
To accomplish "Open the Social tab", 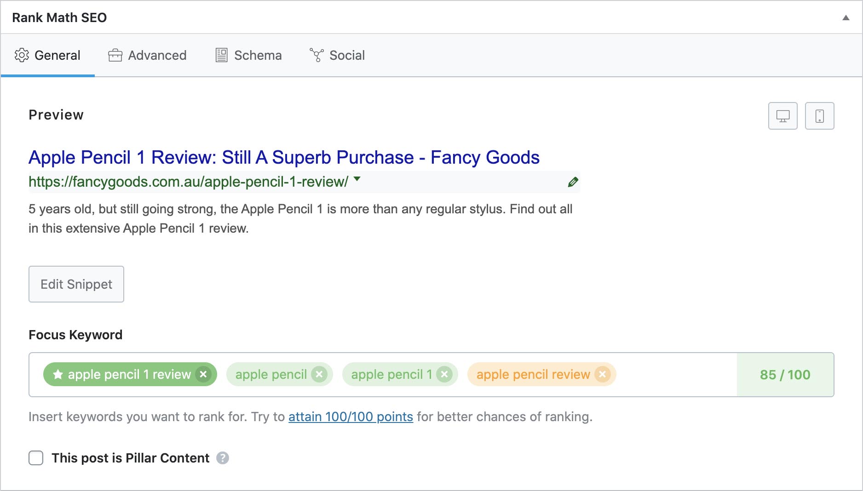I will pos(337,55).
